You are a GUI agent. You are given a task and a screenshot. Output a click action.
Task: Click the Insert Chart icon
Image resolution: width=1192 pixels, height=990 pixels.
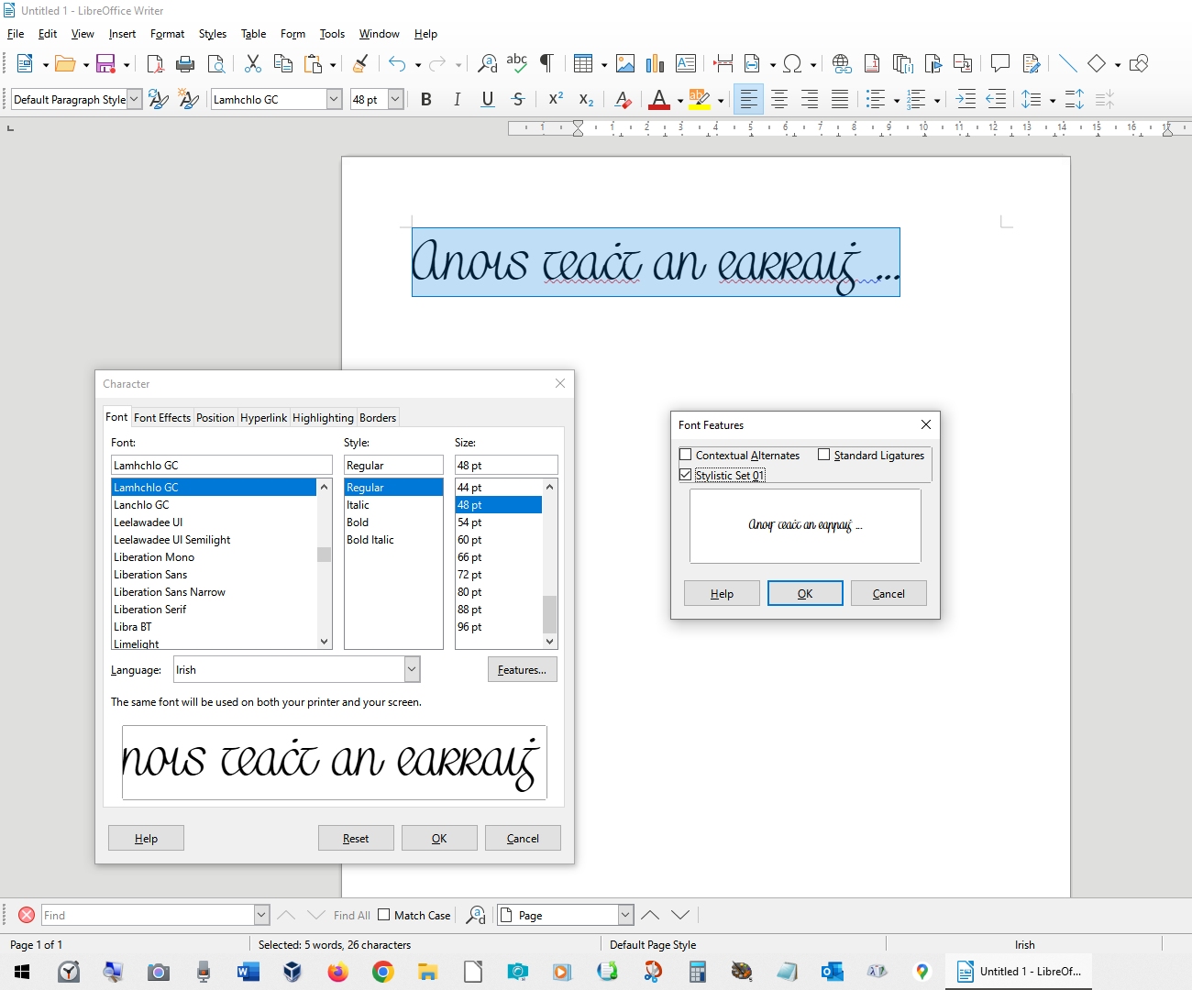[x=655, y=63]
